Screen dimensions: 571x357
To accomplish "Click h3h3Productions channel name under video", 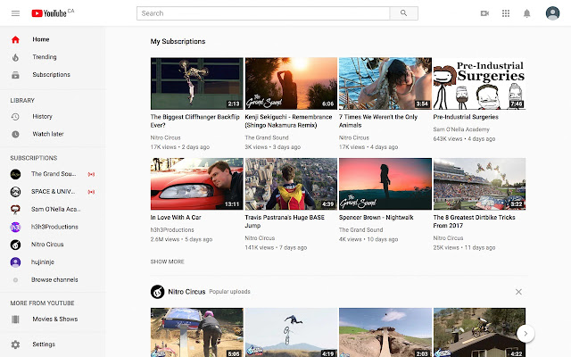I will 172,230.
